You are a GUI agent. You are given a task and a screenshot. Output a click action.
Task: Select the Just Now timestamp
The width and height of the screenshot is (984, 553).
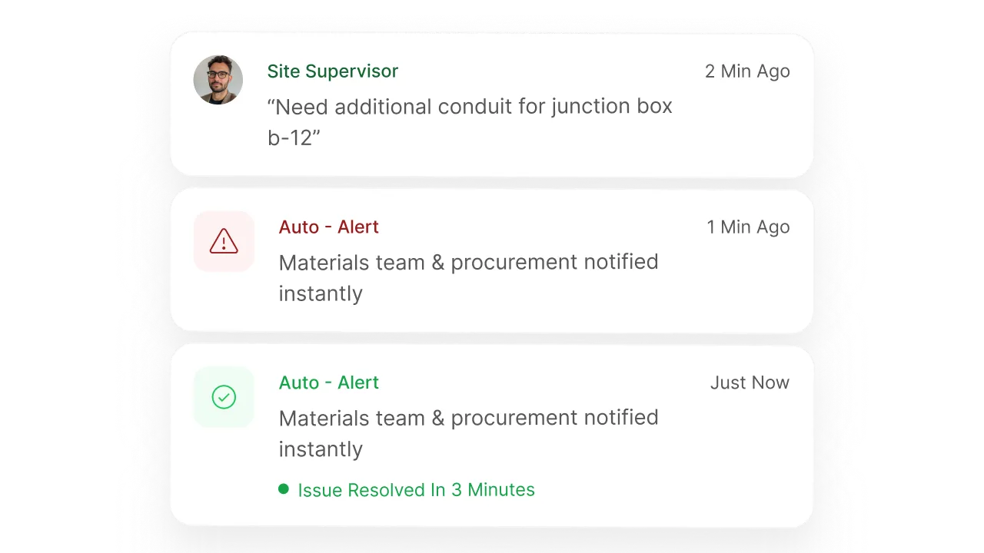(749, 382)
